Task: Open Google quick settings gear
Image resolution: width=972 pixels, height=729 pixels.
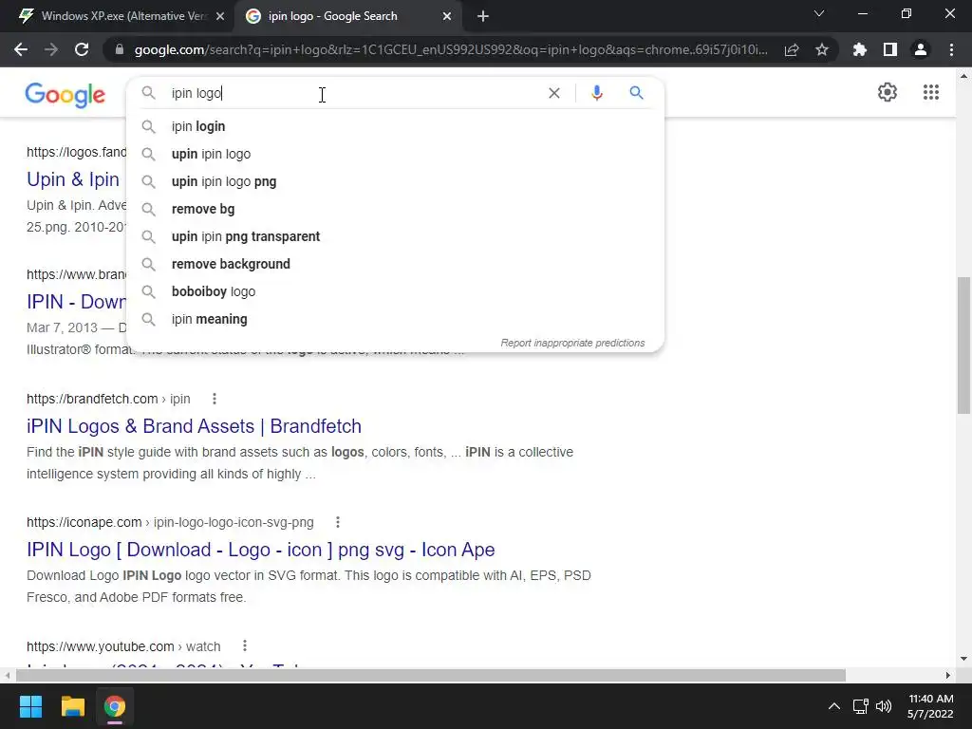Action: 888,92
